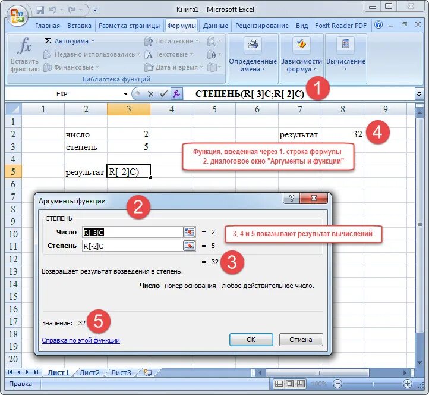Image resolution: width=429 pixels, height=395 pixels.
Task: Switch to Page Layout view icon
Action: click(290, 384)
